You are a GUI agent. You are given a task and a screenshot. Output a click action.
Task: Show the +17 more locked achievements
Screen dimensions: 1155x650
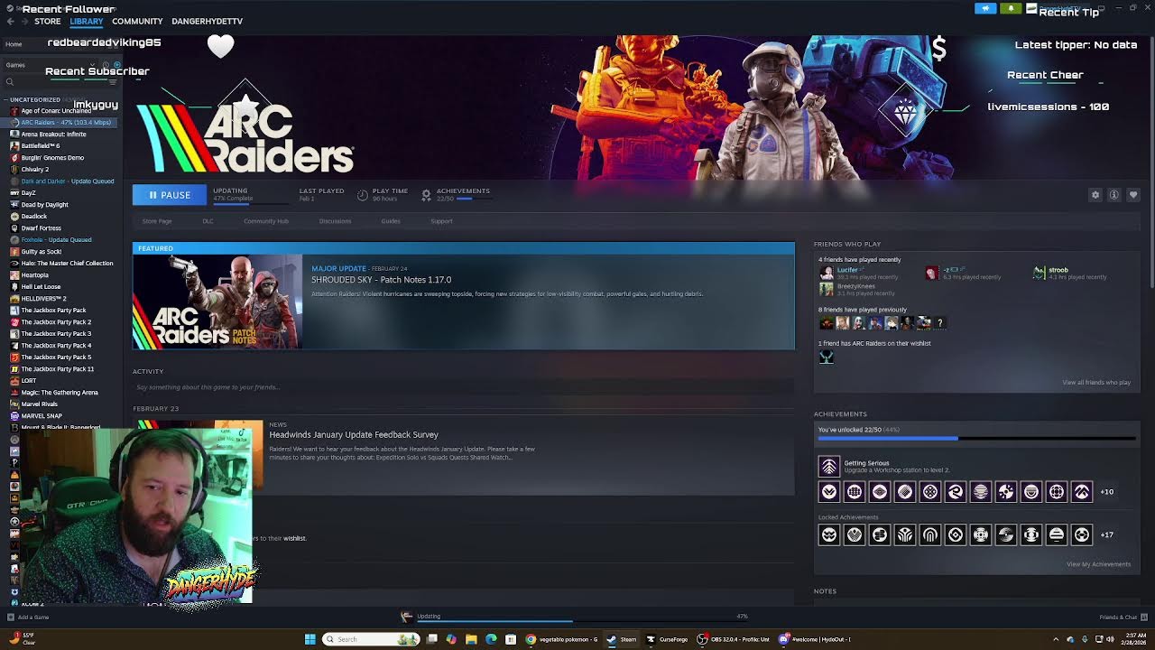[1106, 534]
